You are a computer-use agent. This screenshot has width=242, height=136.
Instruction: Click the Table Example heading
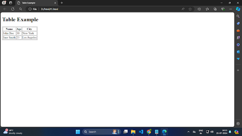click(x=20, y=20)
